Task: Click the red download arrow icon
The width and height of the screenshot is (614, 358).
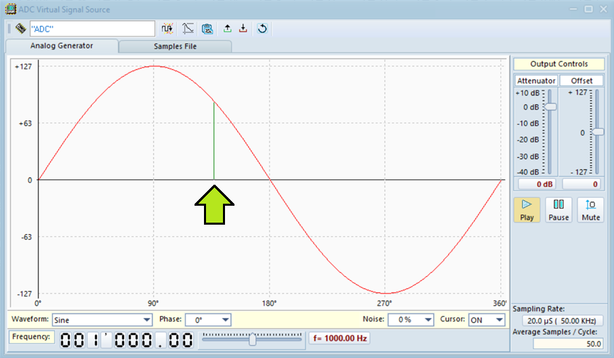Action: 243,28
